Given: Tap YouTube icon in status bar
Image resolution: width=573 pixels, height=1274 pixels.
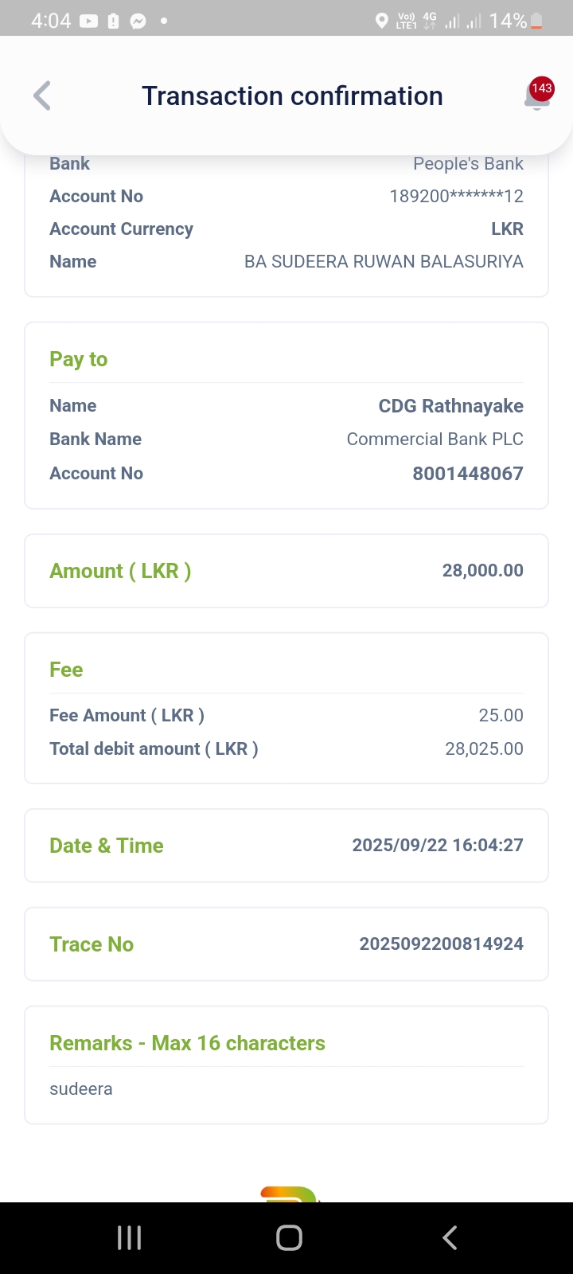Looking at the screenshot, I should tap(88, 21).
